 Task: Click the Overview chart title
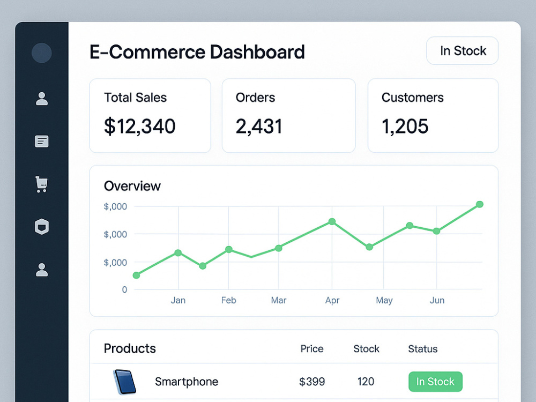[132, 186]
